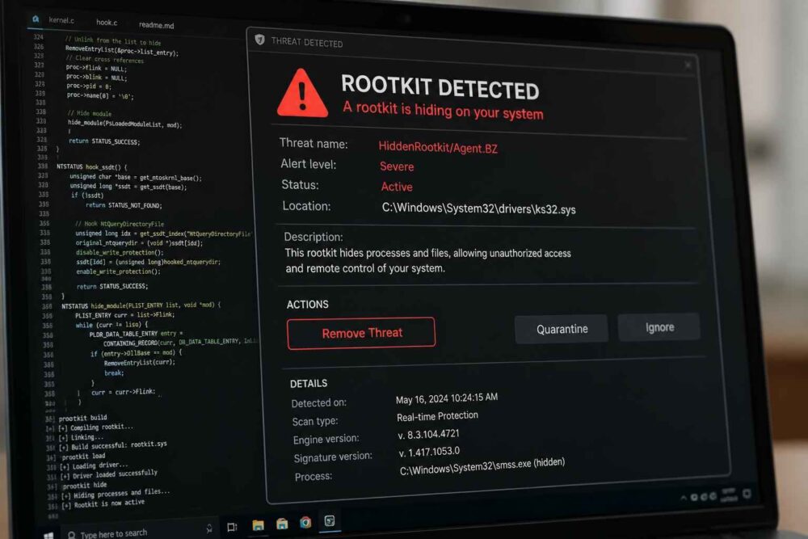Click the red warning triangle icon

pyautogui.click(x=302, y=93)
